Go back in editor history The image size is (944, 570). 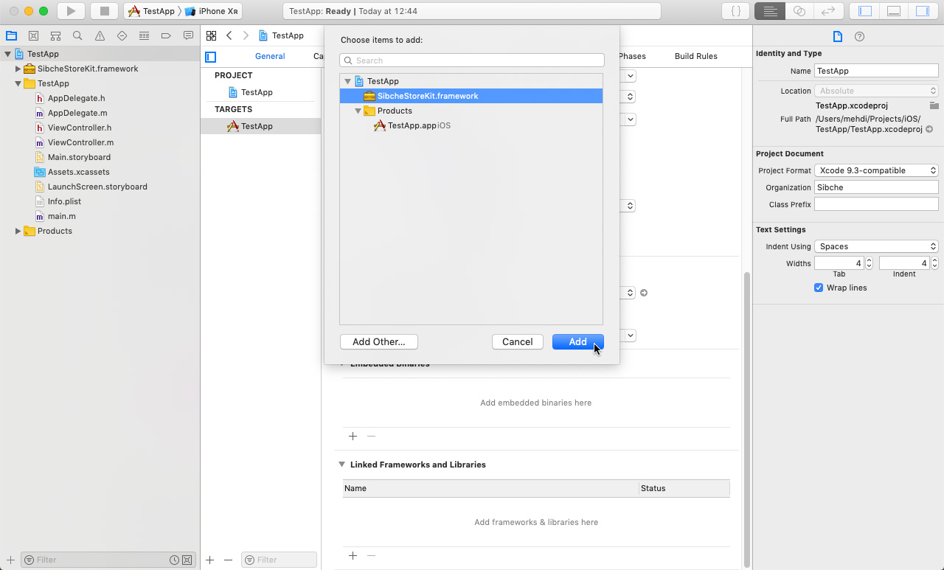[x=229, y=35]
